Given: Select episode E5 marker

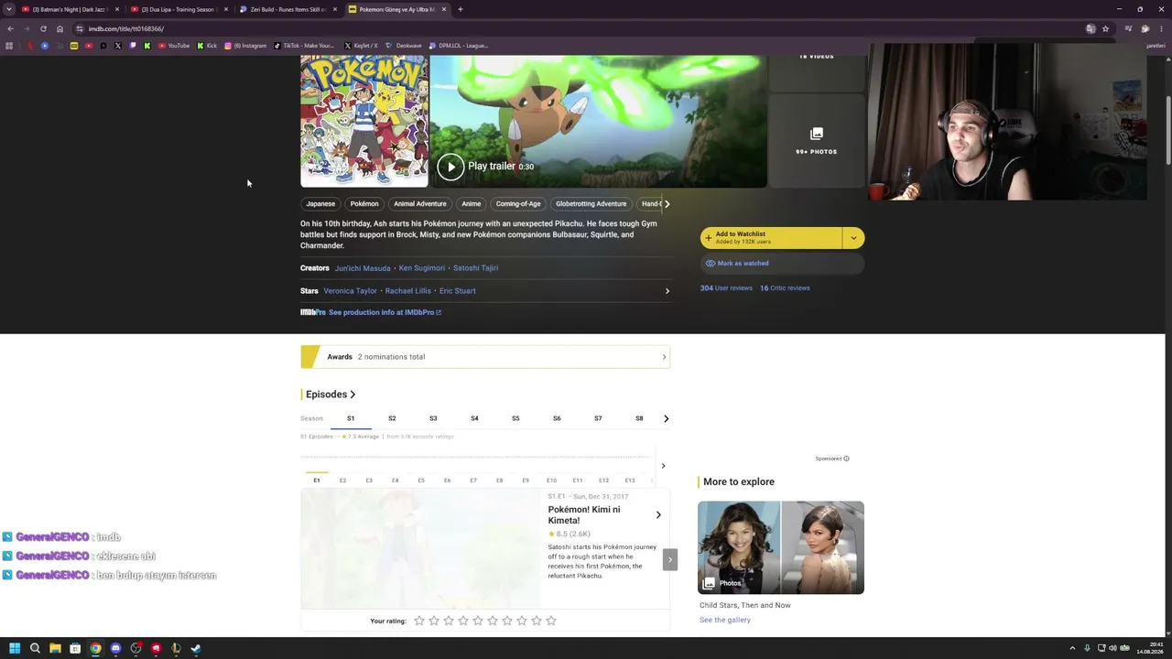Looking at the screenshot, I should (x=421, y=480).
